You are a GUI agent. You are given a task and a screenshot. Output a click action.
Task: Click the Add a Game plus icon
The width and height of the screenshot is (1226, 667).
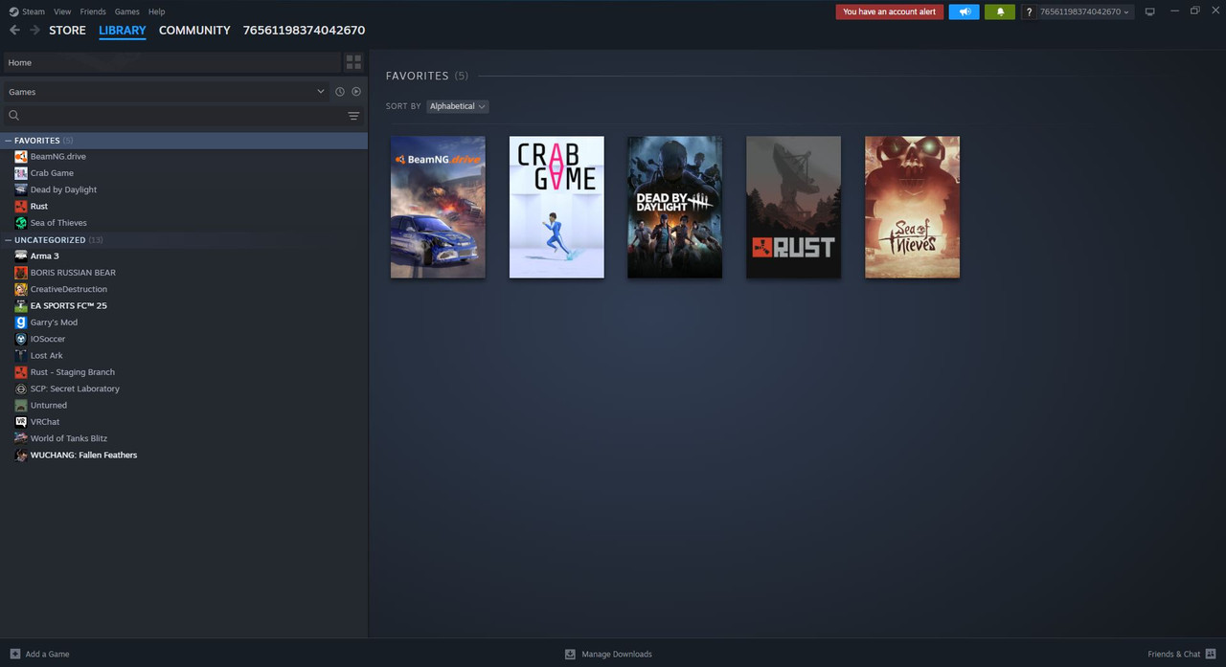[x=14, y=654]
